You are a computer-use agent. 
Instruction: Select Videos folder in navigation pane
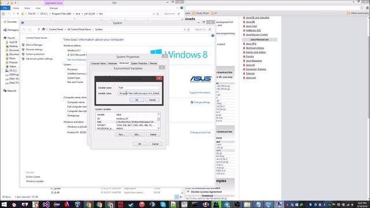click(x=13, y=66)
